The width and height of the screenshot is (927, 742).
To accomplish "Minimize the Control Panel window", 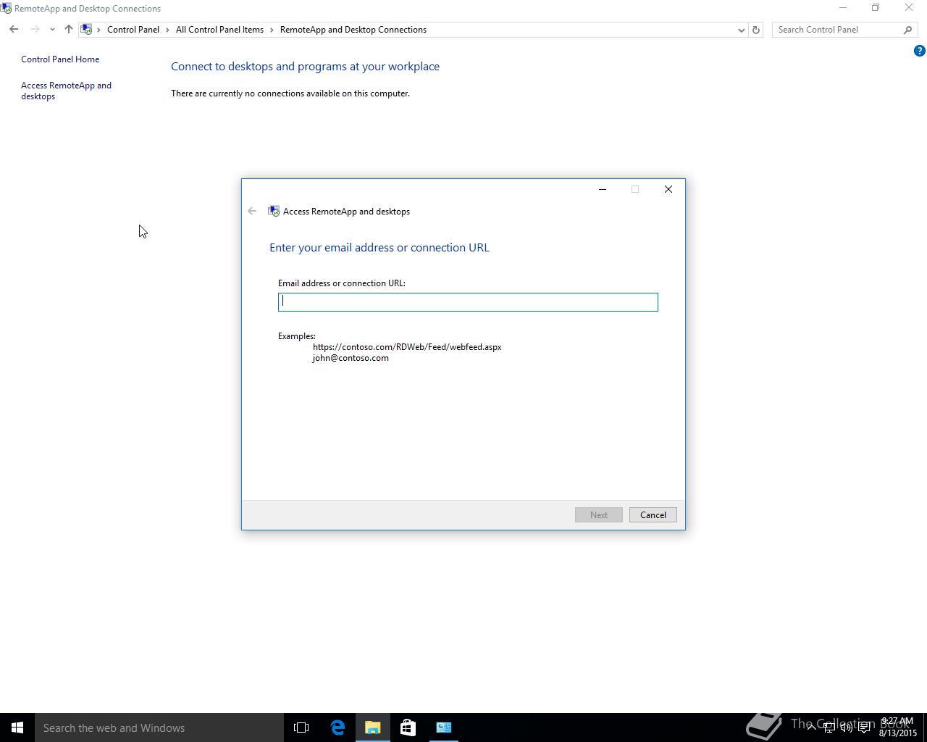I will [842, 8].
